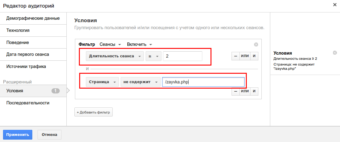
Task: Expand the Страница dimension dropdown
Action: 102,82
